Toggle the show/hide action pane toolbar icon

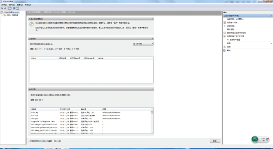[x=18, y=8]
